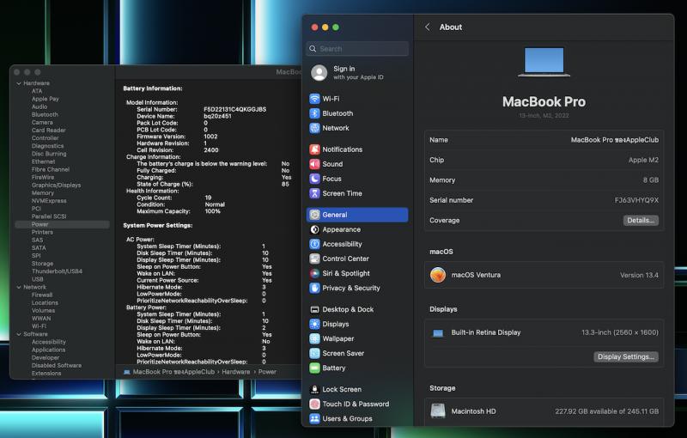The height and width of the screenshot is (438, 687).
Task: Click the System Settings search field
Action: [x=357, y=49]
